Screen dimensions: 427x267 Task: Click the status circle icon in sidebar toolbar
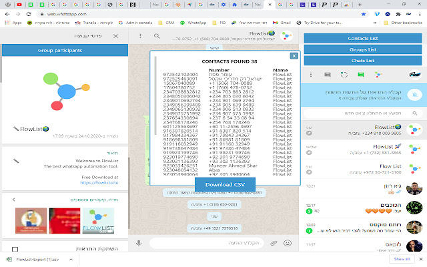344,75
